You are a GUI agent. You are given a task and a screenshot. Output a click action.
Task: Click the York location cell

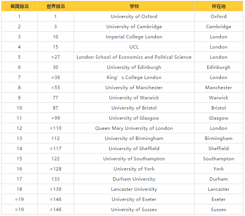pyautogui.click(x=219, y=169)
